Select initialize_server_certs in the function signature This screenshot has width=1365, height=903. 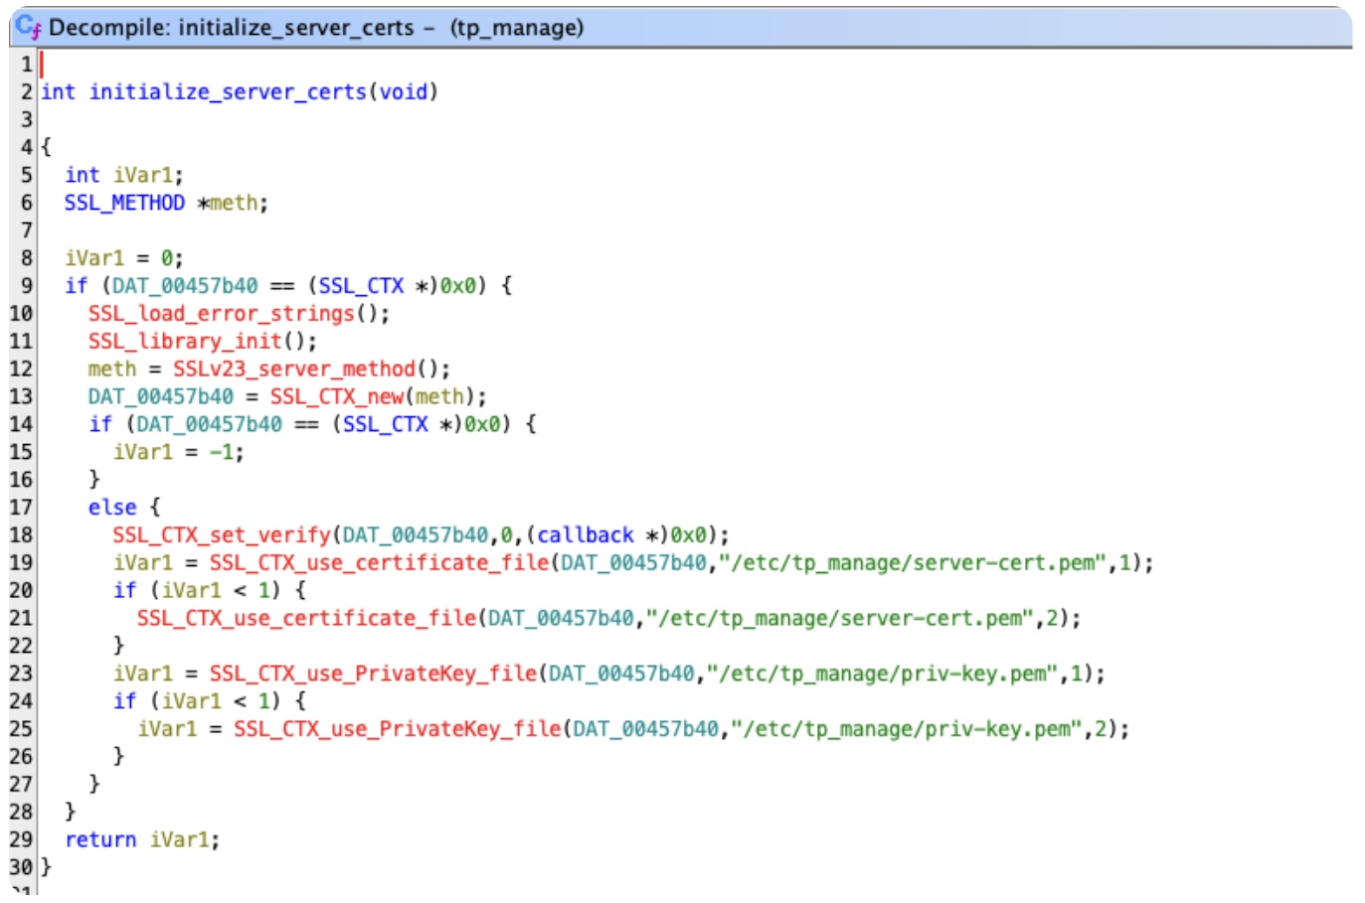[x=228, y=92]
